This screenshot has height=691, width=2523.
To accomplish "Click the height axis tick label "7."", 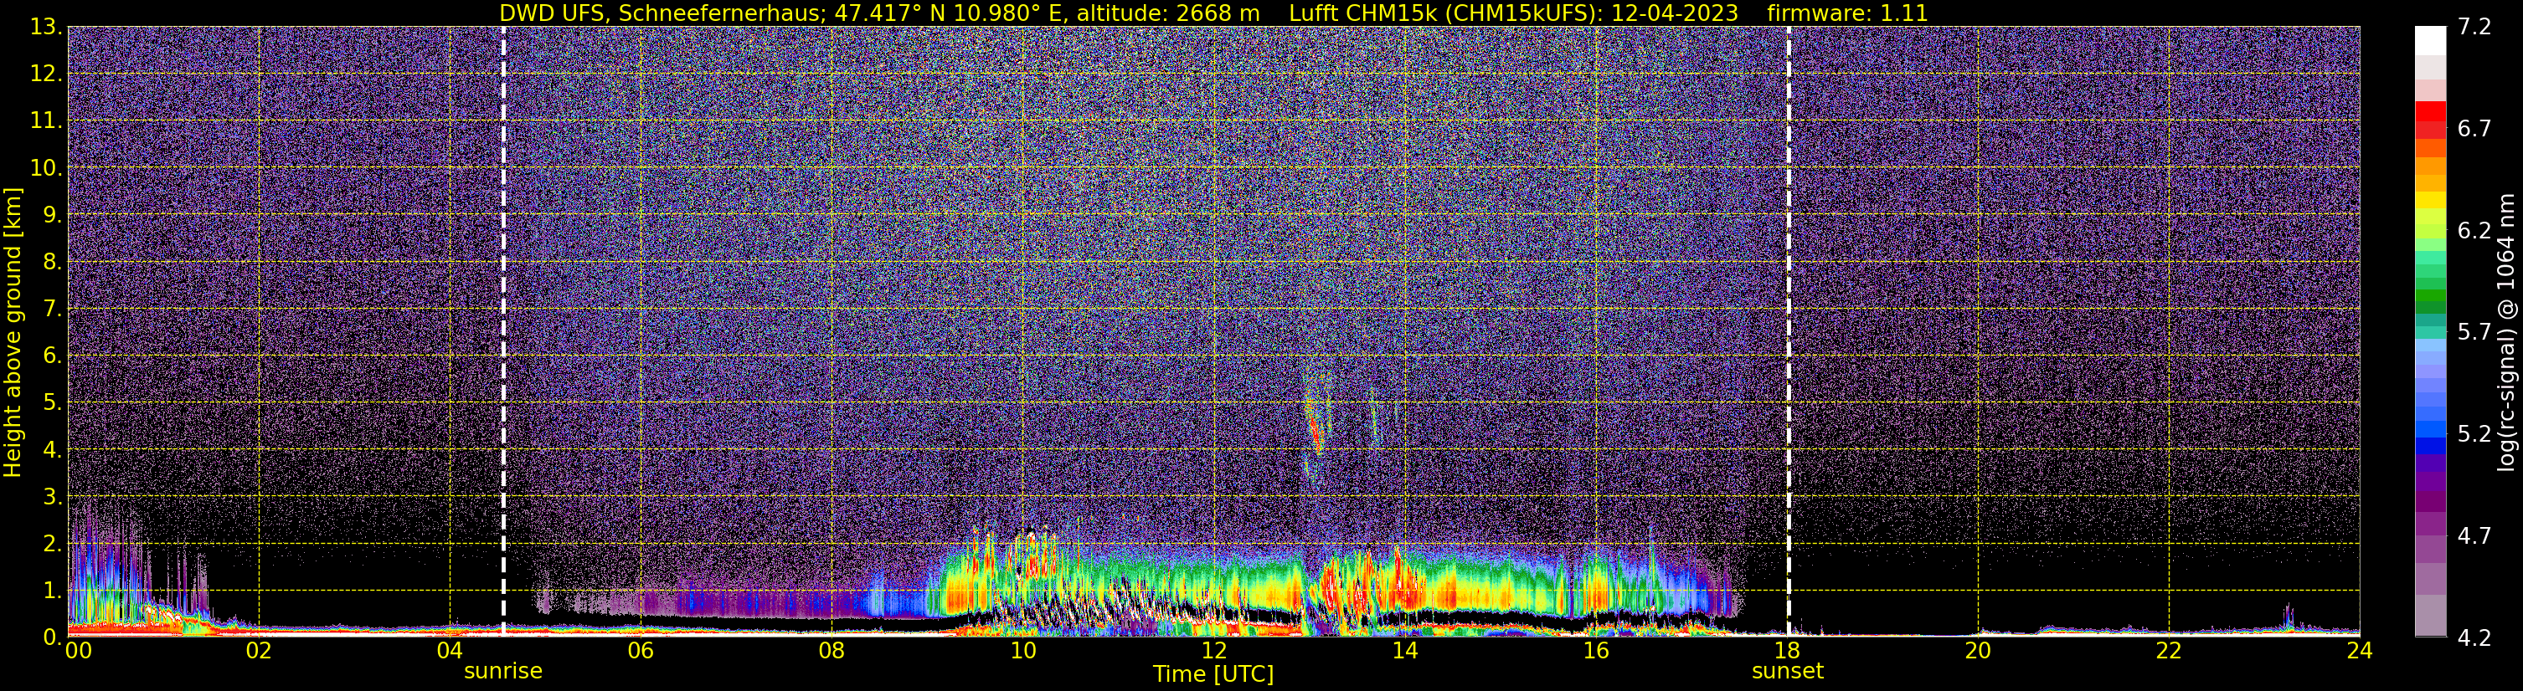I will coord(53,310).
